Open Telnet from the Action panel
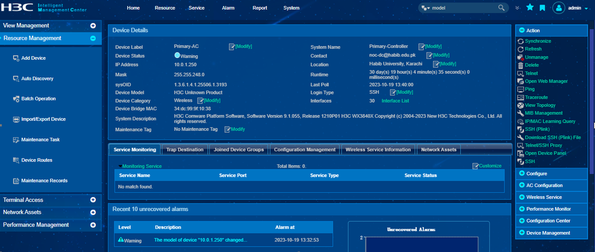Viewport: 595px width, 252px height. click(x=531, y=73)
